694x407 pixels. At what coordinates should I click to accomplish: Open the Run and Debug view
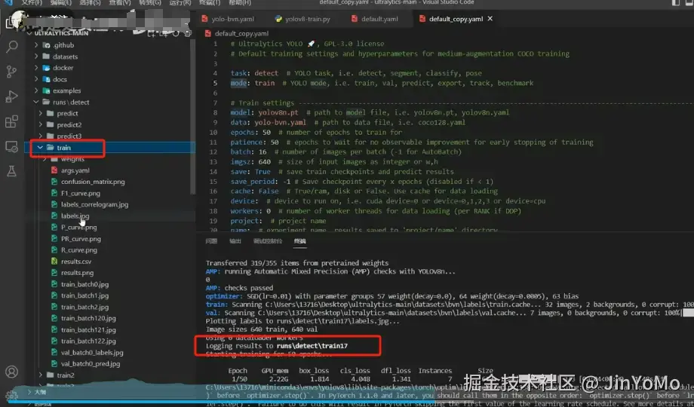pyautogui.click(x=12, y=96)
